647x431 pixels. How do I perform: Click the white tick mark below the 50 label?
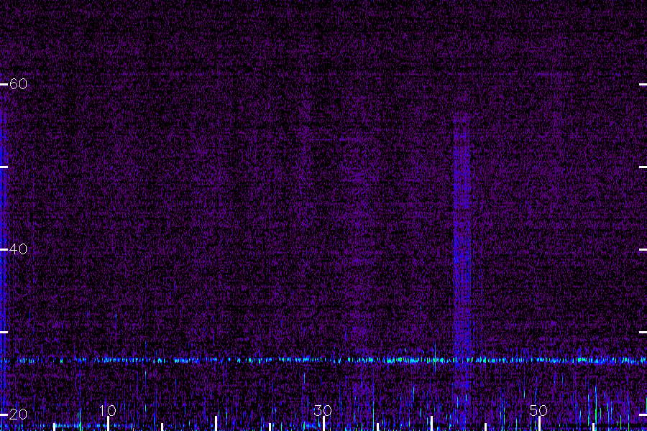(x=539, y=424)
